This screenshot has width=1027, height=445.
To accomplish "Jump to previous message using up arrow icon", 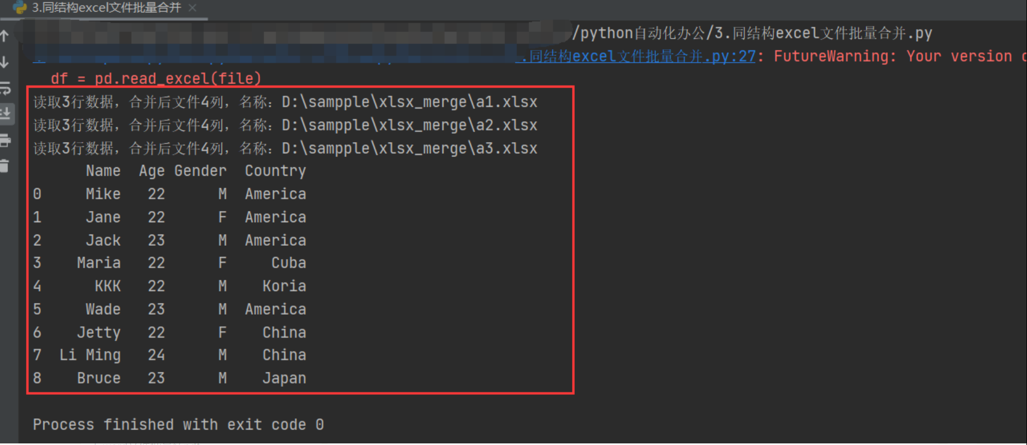I will point(5,35).
